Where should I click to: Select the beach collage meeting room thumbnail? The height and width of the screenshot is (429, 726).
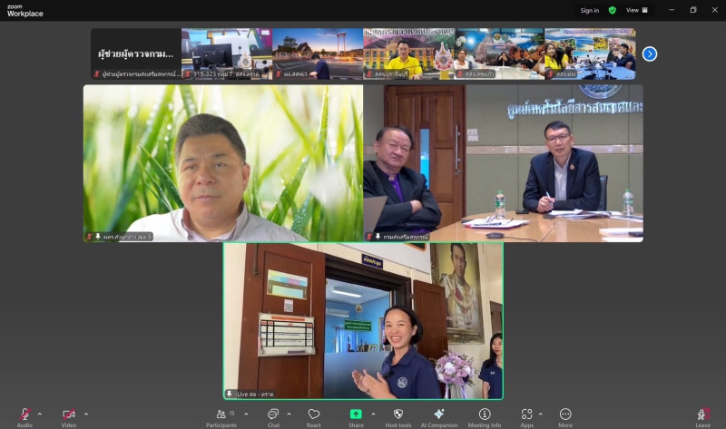pos(590,54)
